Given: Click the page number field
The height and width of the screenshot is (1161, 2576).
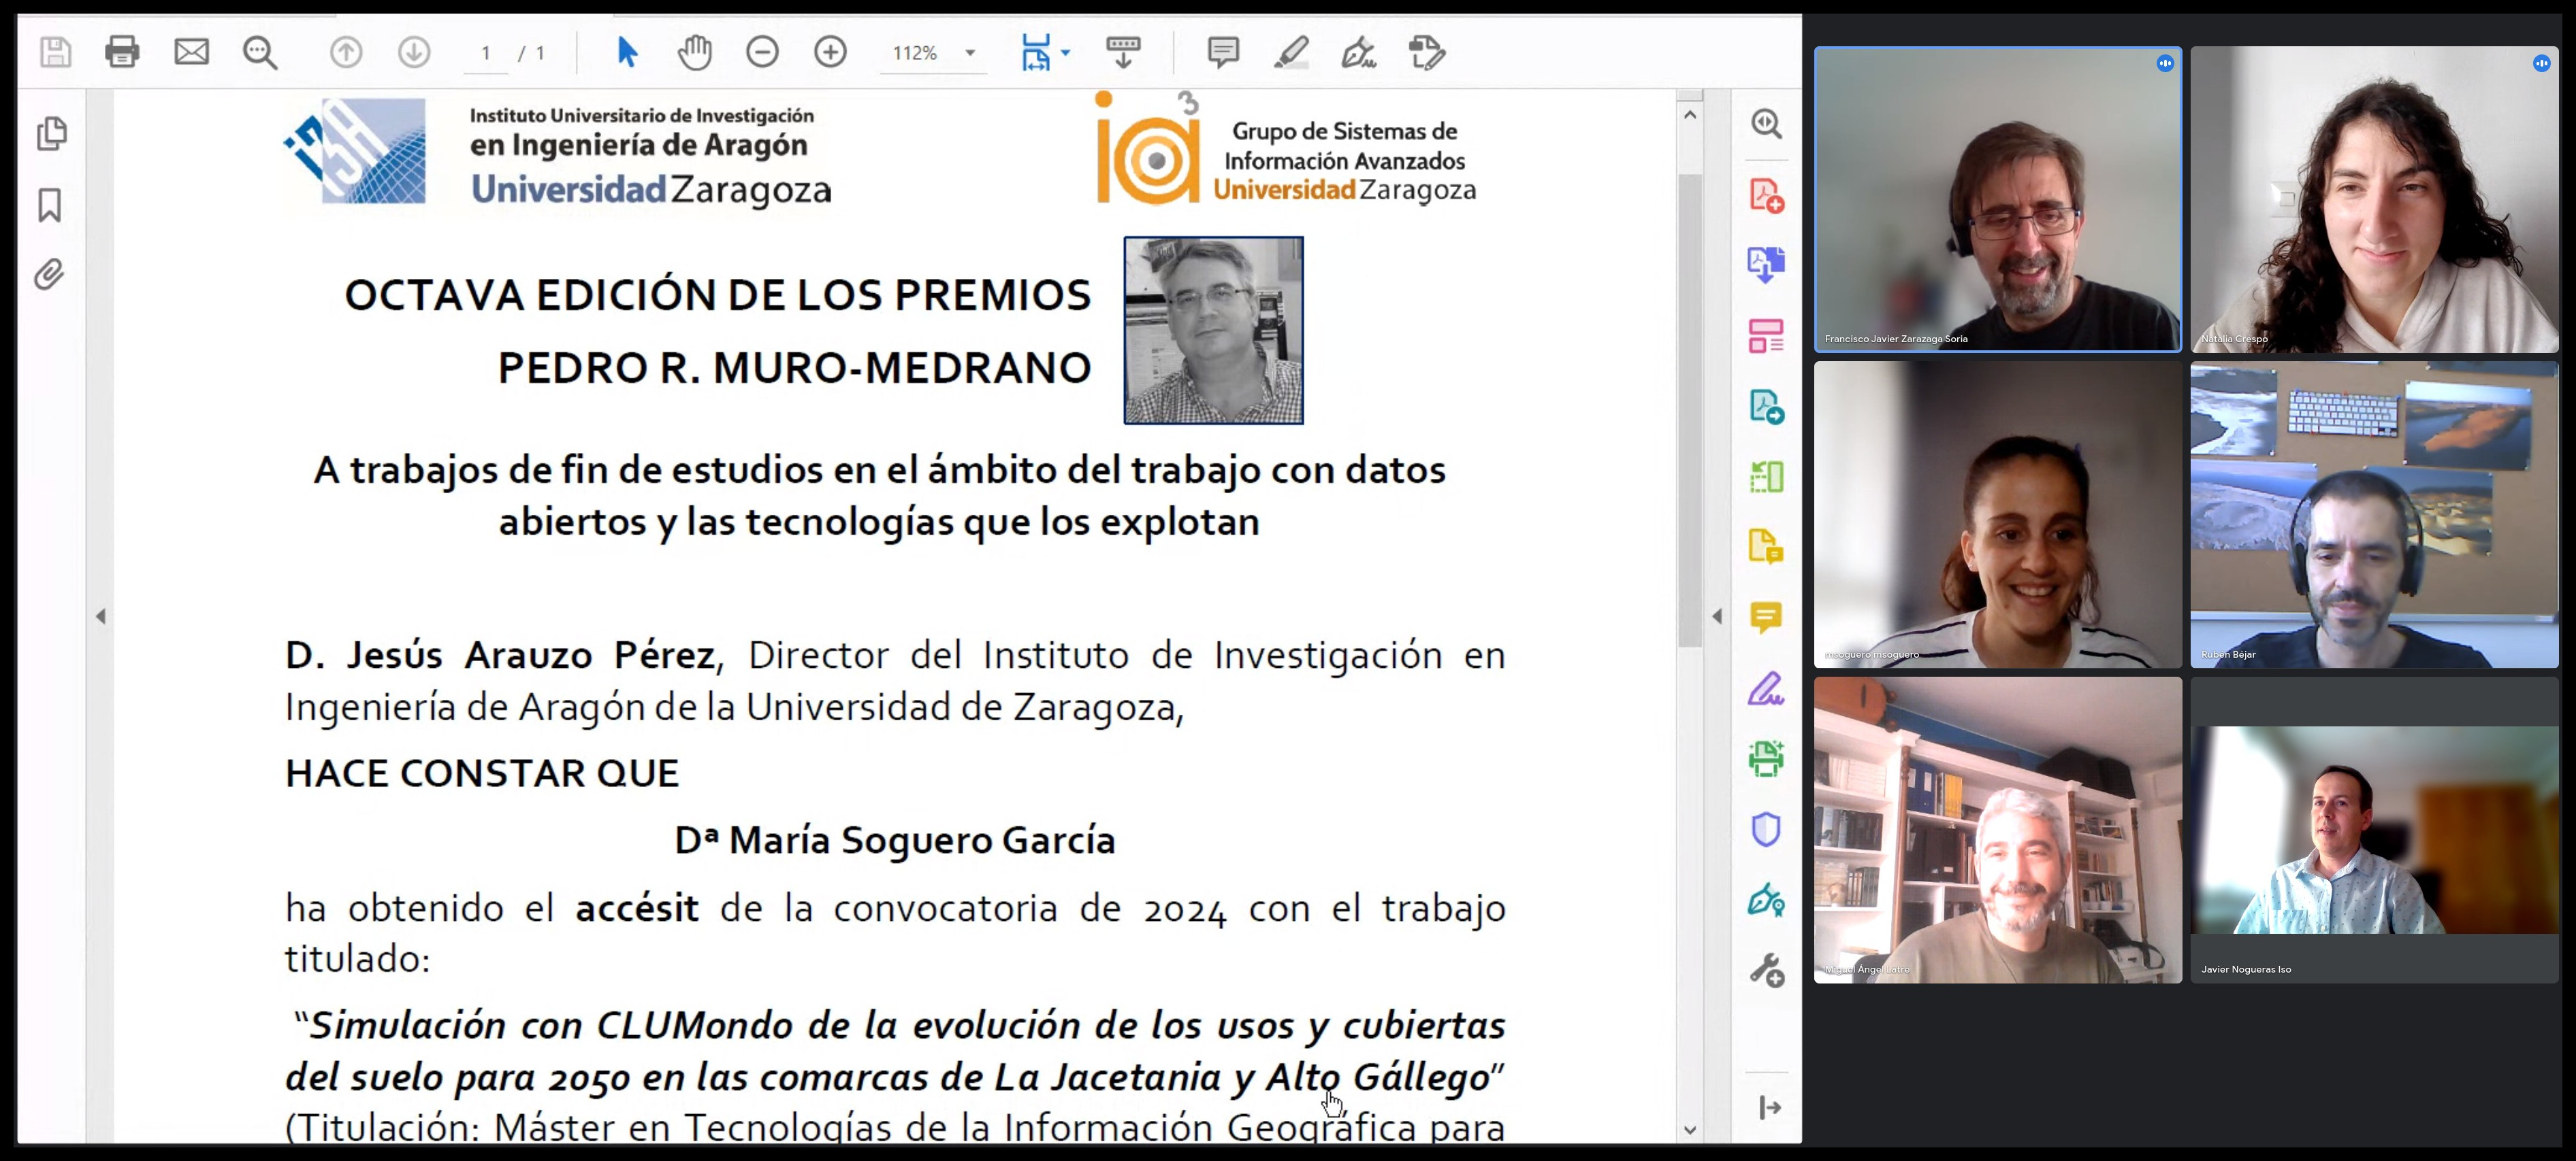Looking at the screenshot, I should (x=486, y=53).
